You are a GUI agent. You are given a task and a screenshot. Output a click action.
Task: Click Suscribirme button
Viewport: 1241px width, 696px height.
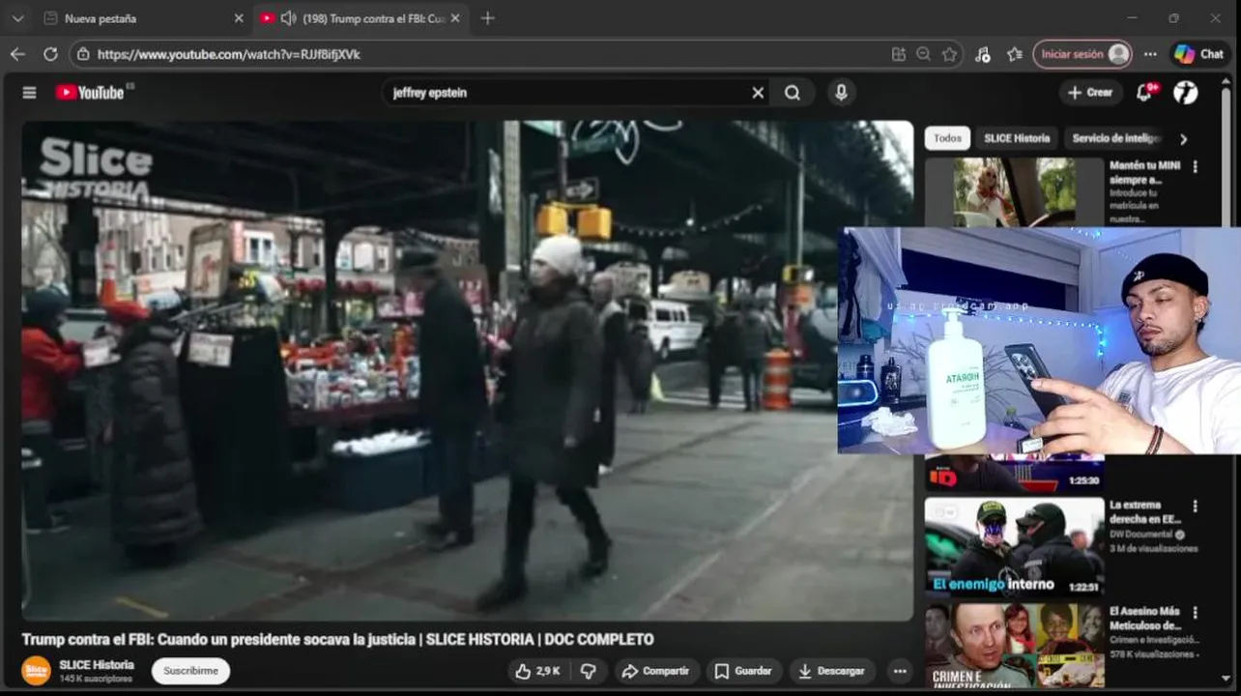point(190,671)
